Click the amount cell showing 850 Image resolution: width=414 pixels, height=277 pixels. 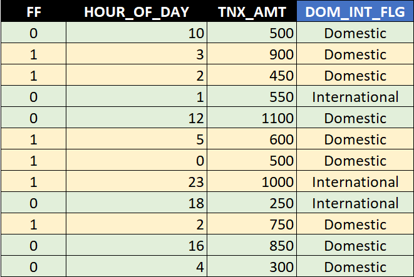point(252,245)
